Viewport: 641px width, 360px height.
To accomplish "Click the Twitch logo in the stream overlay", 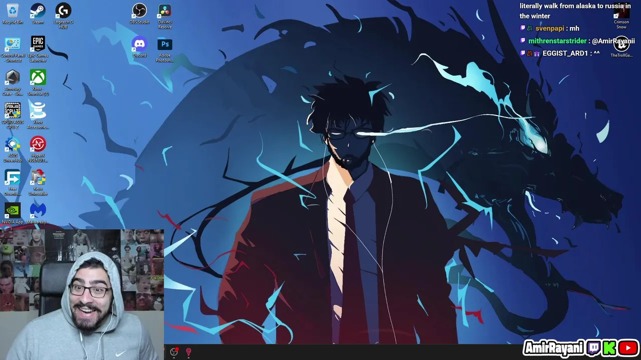I will (594, 348).
